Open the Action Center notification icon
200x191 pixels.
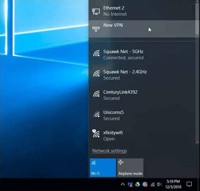(190, 184)
